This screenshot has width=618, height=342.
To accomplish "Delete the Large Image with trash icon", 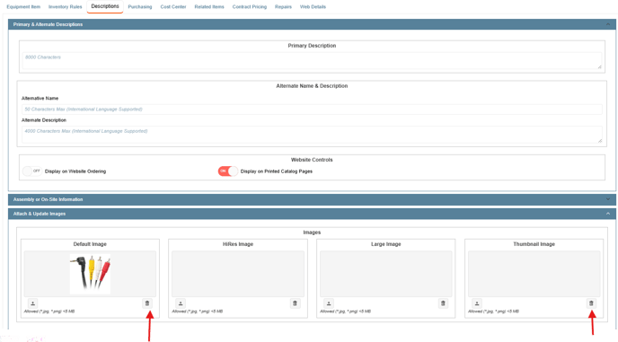I will coord(443,303).
